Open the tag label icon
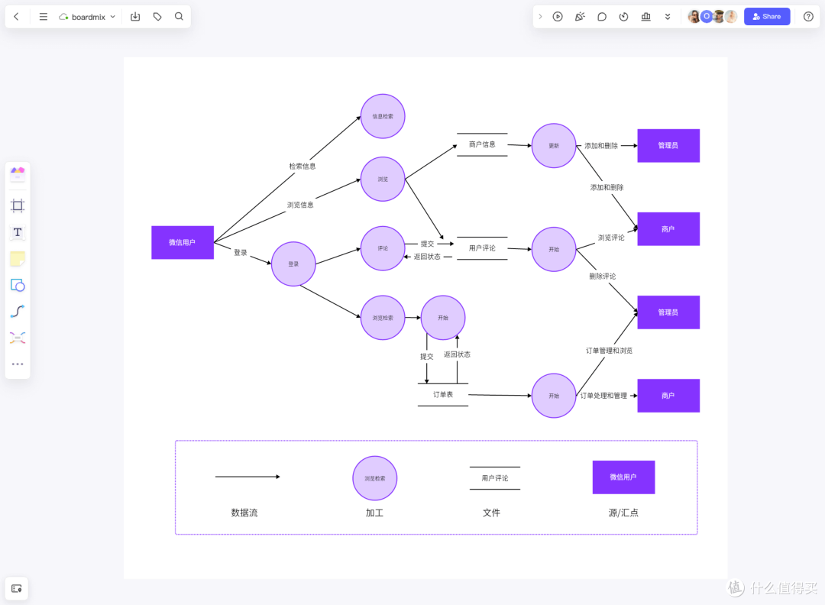825x605 pixels. [x=157, y=17]
